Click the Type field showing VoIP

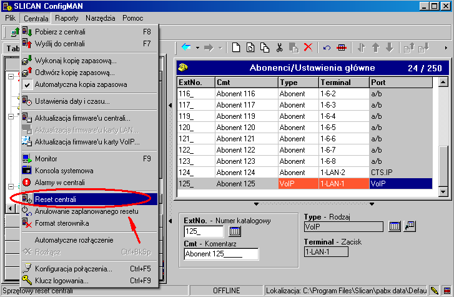[343, 226]
